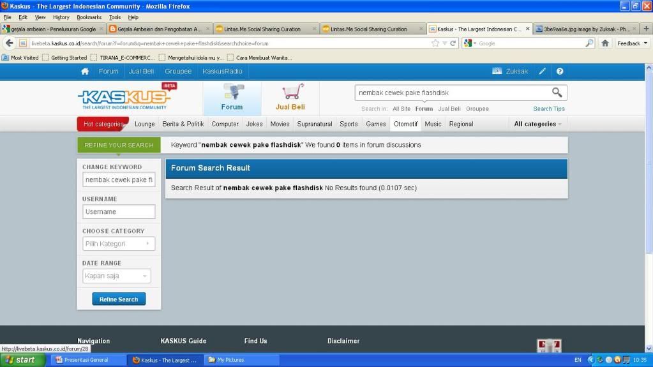The width and height of the screenshot is (653, 367).
Task: Click the Username input field
Action: (119, 212)
